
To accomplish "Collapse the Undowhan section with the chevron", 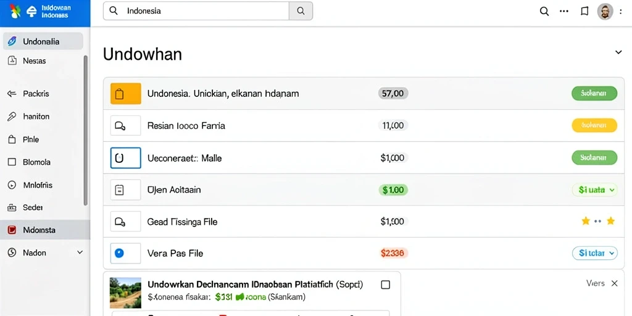I will [618, 52].
